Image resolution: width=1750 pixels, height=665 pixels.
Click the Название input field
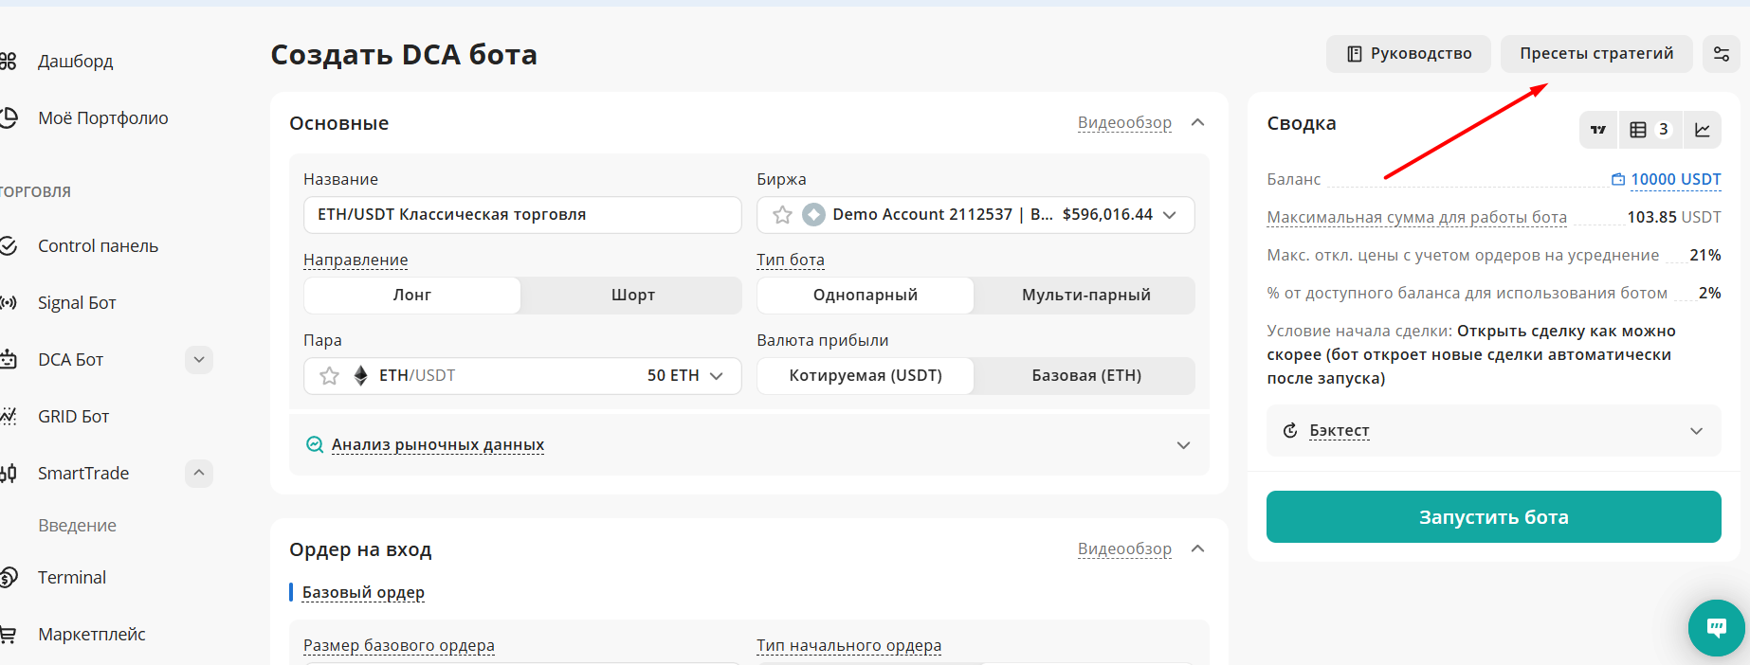[521, 215]
